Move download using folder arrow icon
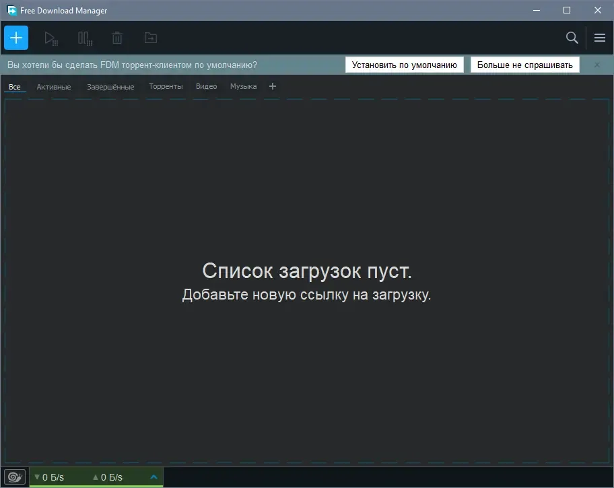Viewport: 614px width, 488px height. (151, 38)
